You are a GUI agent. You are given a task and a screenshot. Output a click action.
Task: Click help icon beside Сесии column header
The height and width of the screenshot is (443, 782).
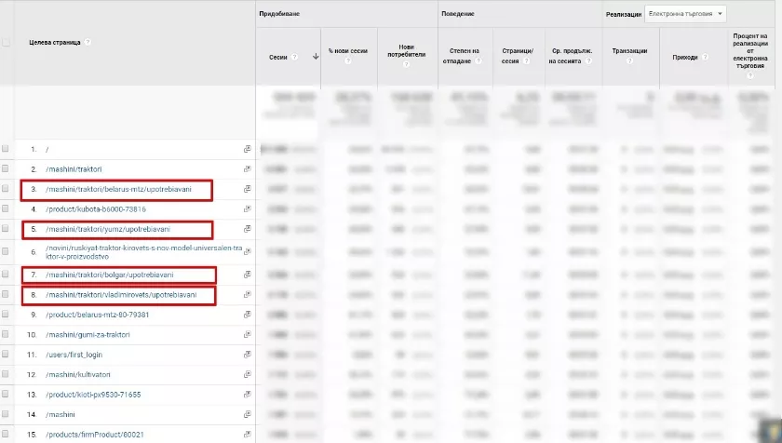coord(294,58)
